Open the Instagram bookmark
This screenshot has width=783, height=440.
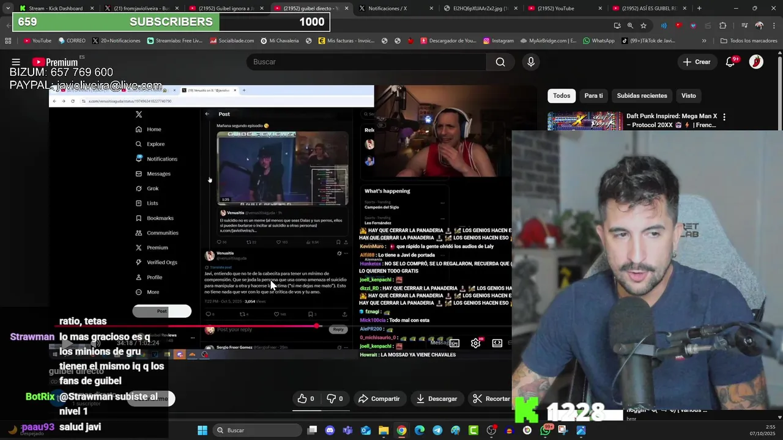498,41
